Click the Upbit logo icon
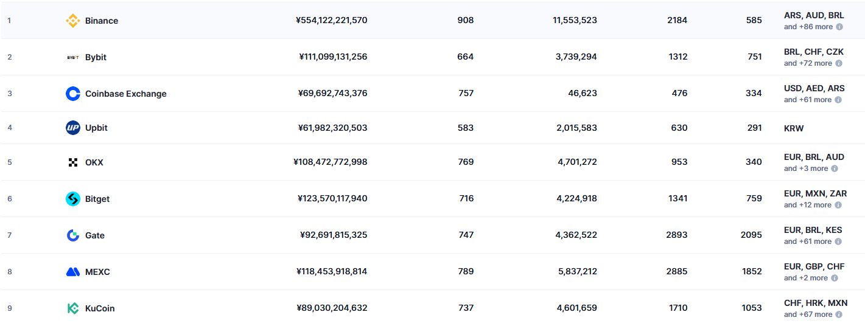The width and height of the screenshot is (865, 326). coord(72,128)
